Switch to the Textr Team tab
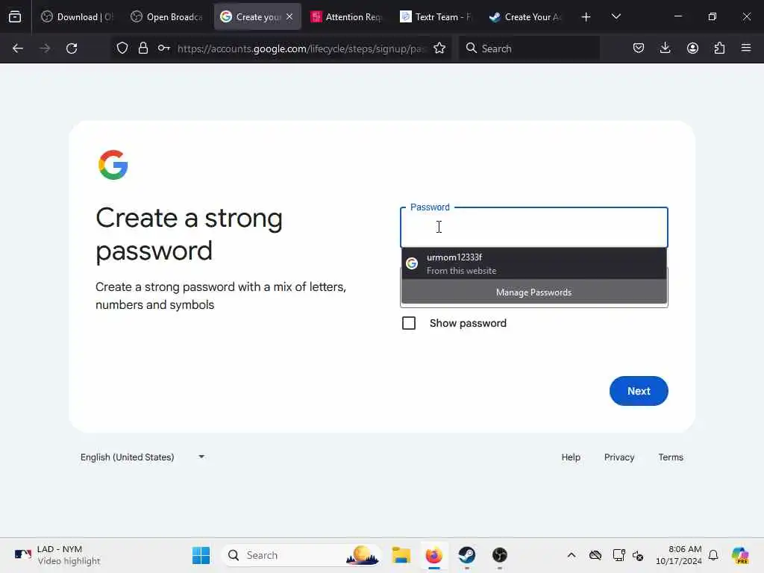764x573 pixels. pyautogui.click(x=436, y=17)
